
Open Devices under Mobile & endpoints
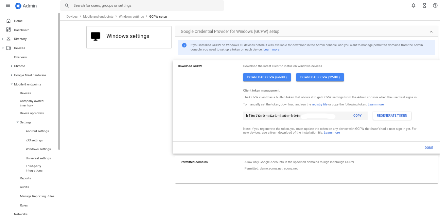pos(25,93)
